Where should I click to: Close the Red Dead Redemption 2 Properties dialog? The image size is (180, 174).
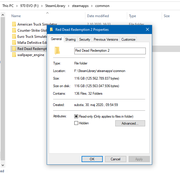[147, 30]
